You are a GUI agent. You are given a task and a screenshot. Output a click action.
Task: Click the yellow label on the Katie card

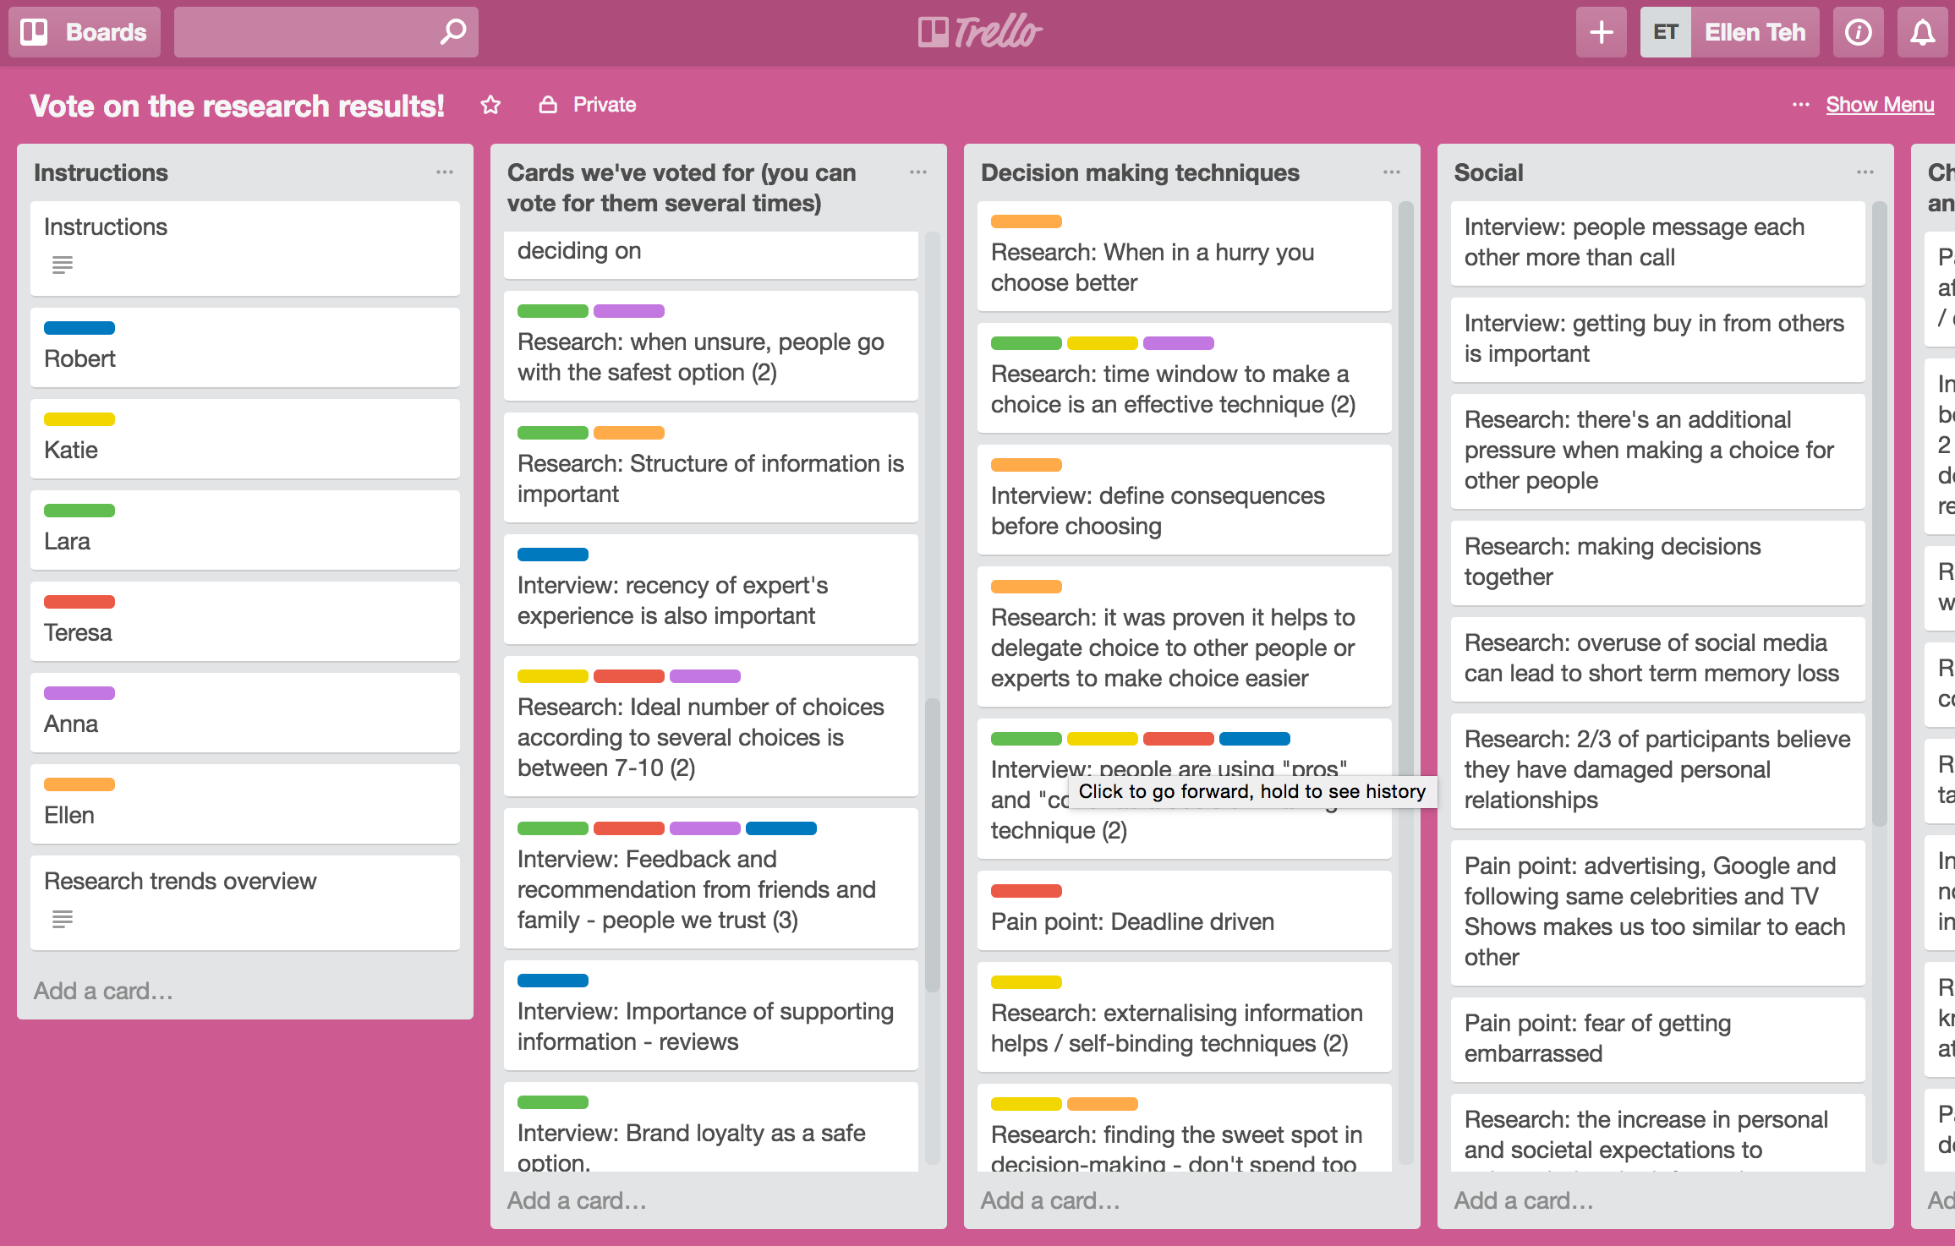pyautogui.click(x=79, y=419)
